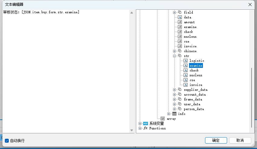Select the highlighted examine item under str

pos(196,65)
